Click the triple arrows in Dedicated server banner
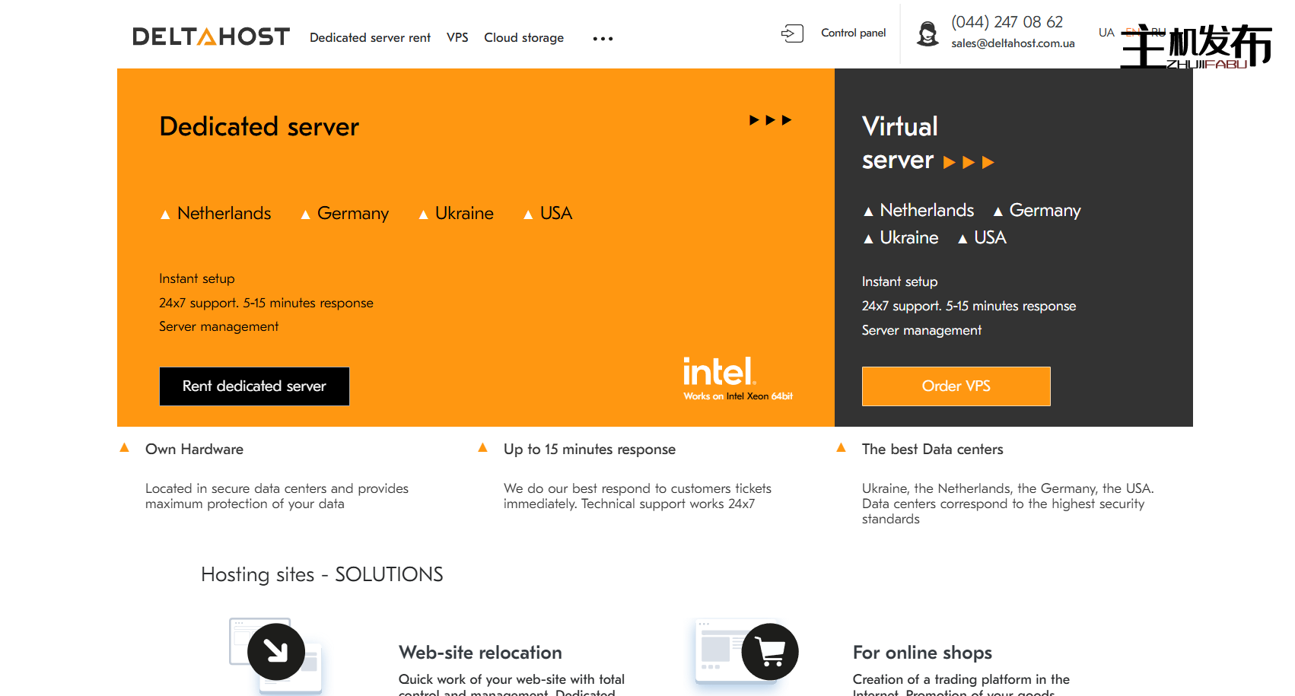The height and width of the screenshot is (696, 1295). pos(770,120)
